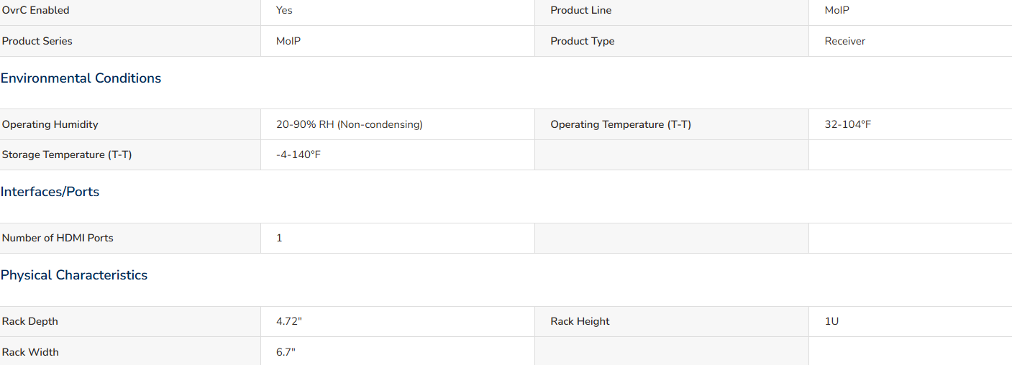Select the Number of HDMI Ports label
Viewport: 1012px width, 365px height.
[58, 238]
